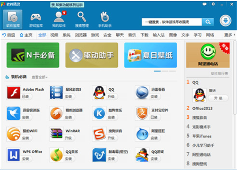
Task: Install WPS Office via 安装 button
Action: click(26, 159)
